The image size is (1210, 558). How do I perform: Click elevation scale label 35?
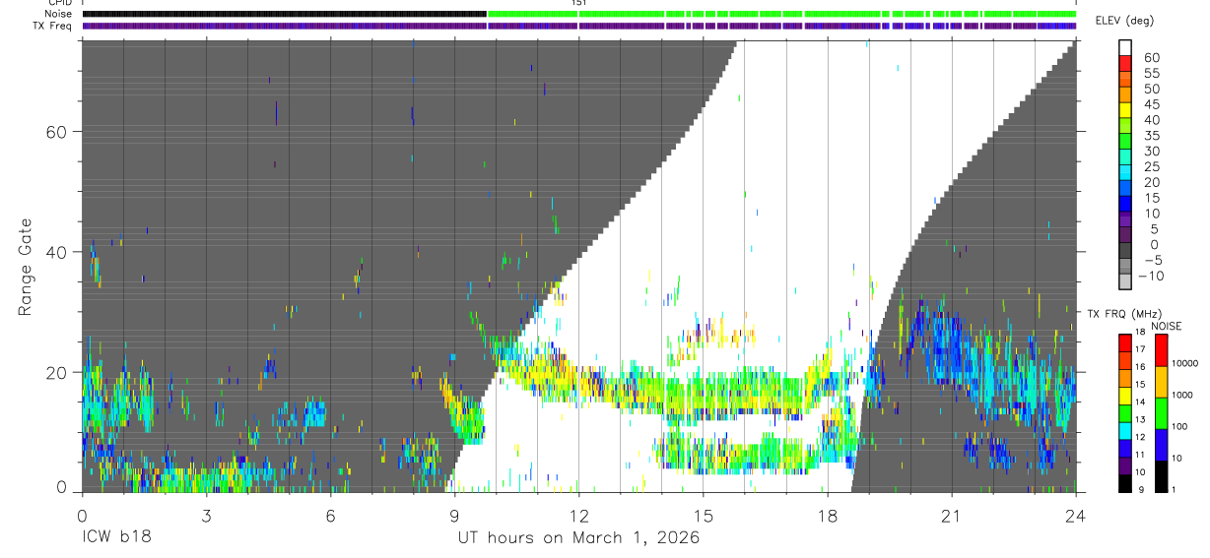click(x=1151, y=136)
